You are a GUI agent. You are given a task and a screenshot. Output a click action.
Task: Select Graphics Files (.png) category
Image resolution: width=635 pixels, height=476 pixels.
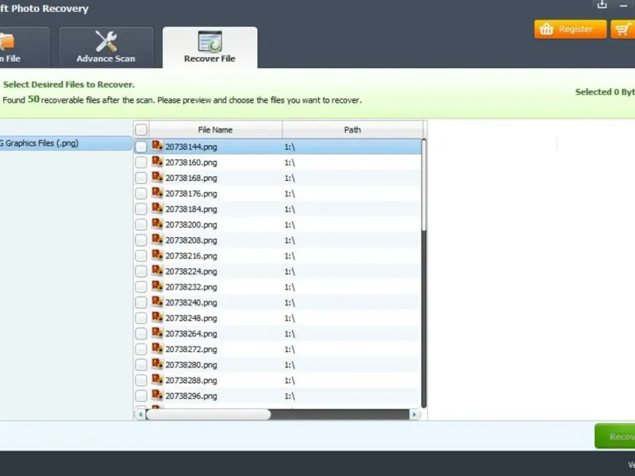click(x=65, y=144)
